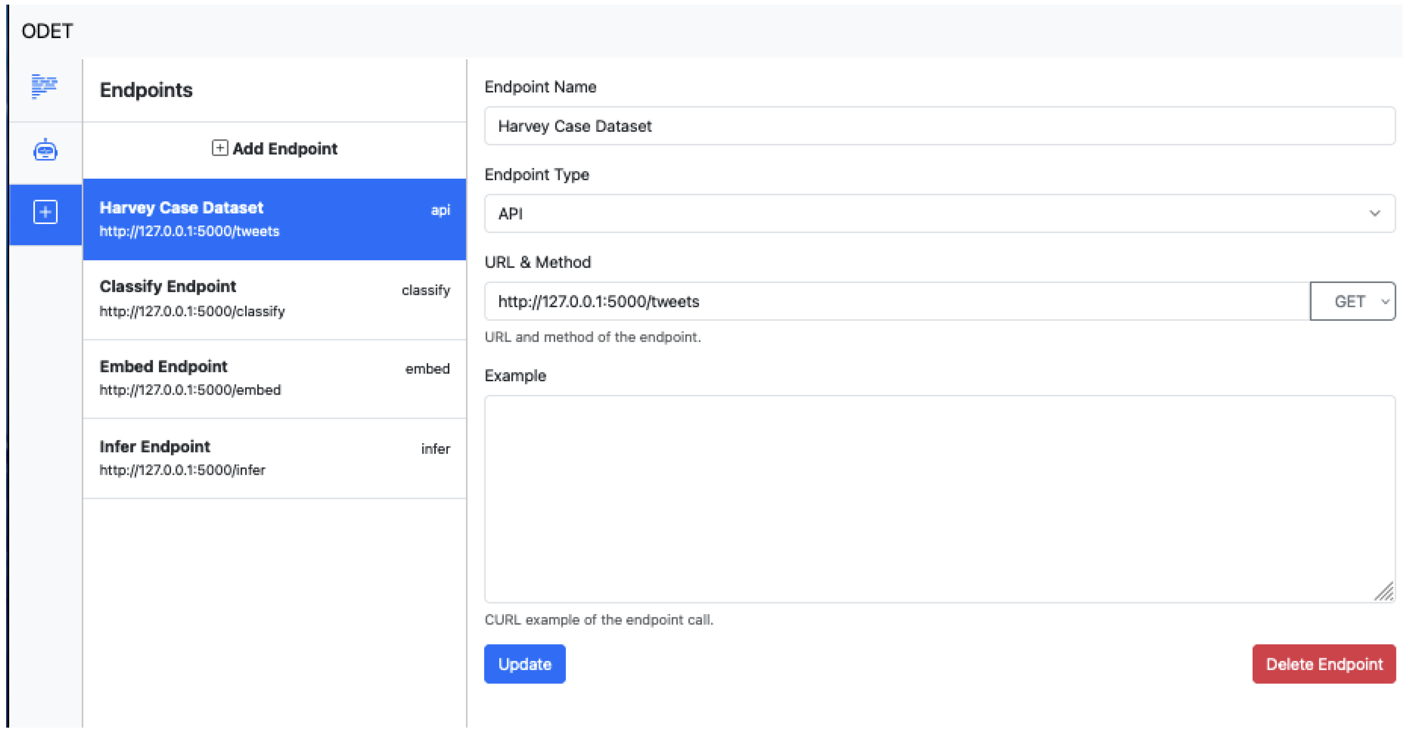Image resolution: width=1413 pixels, height=733 pixels.
Task: Select the plus-square endpoints sidebar icon
Action: click(x=45, y=212)
